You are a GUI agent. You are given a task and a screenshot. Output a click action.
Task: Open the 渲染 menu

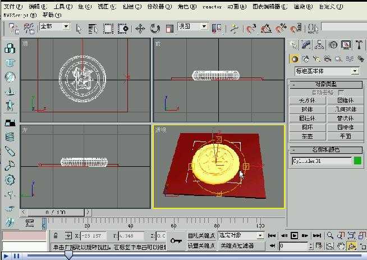(x=304, y=7)
